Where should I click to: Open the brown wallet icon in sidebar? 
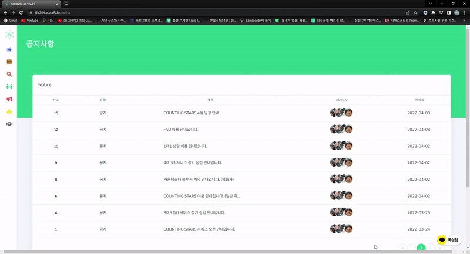[9, 62]
